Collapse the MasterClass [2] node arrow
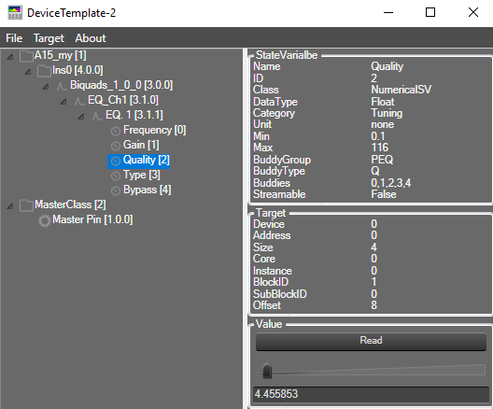493x409 pixels. 10,206
